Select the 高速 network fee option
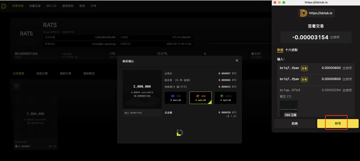Viewport: 360px width, 161px height. (x=200, y=98)
